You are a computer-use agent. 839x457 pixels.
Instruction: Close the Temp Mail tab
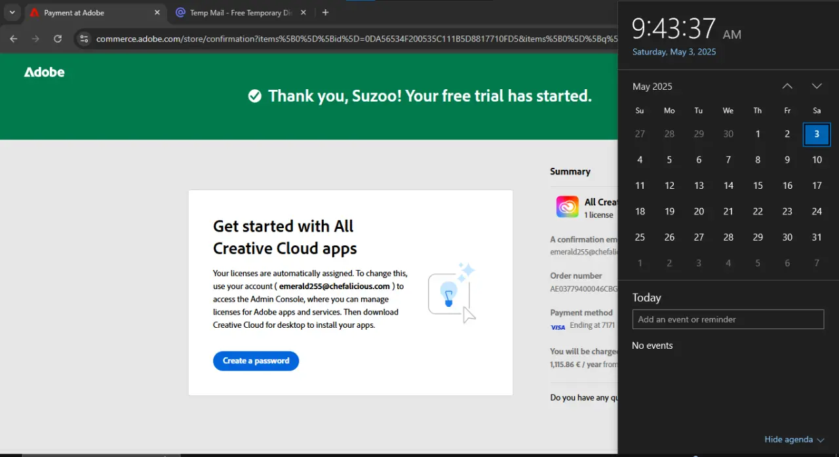coord(303,12)
